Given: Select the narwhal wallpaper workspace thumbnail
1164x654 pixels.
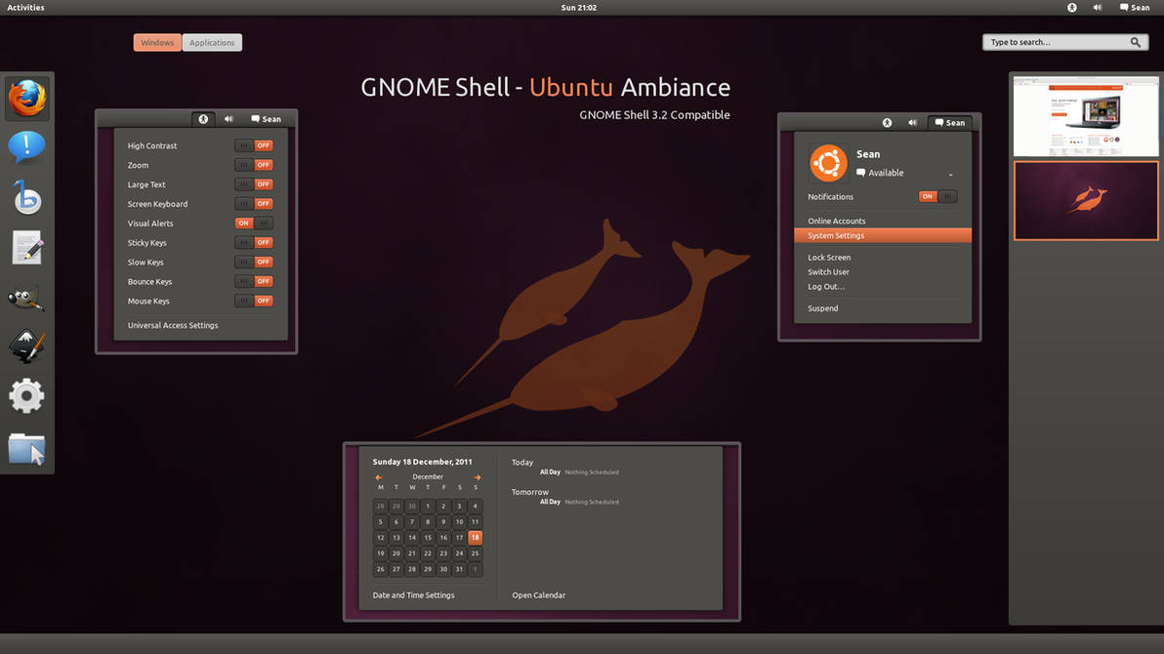Looking at the screenshot, I should (1085, 200).
